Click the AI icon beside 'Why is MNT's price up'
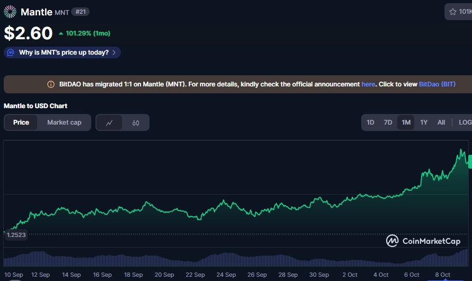This screenshot has height=281, width=472. point(11,52)
